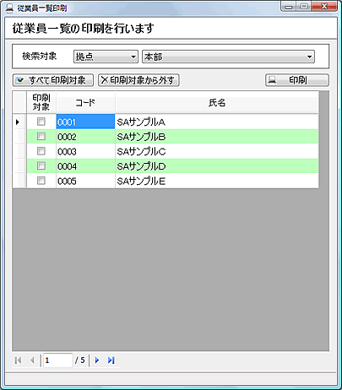Image resolution: width=342 pixels, height=390 pixels.
Task: Tick the checkbox for SAサンプルE
Action: click(41, 181)
